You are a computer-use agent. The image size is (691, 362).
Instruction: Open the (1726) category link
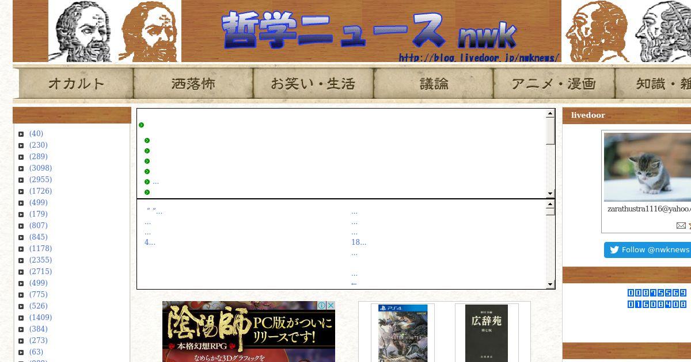[40, 191]
